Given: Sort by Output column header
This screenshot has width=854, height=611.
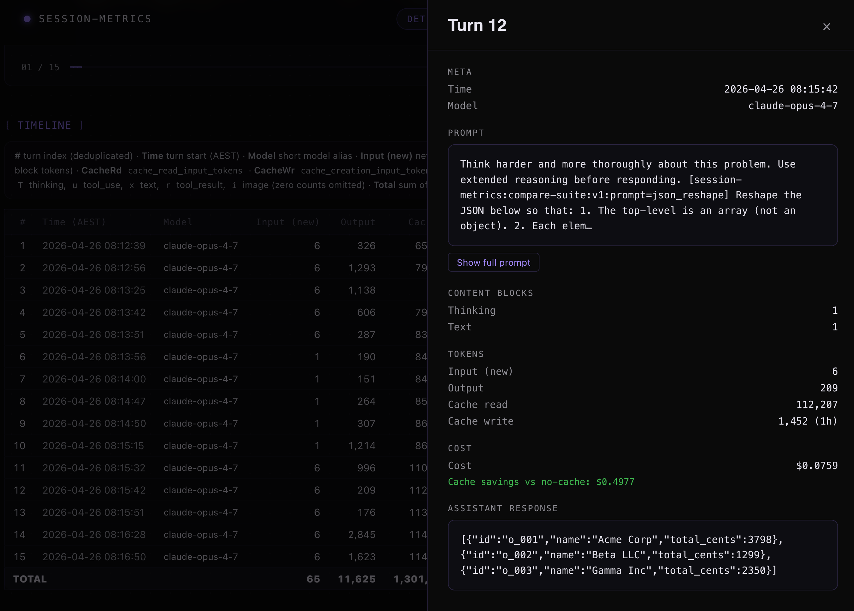Looking at the screenshot, I should click(x=358, y=222).
